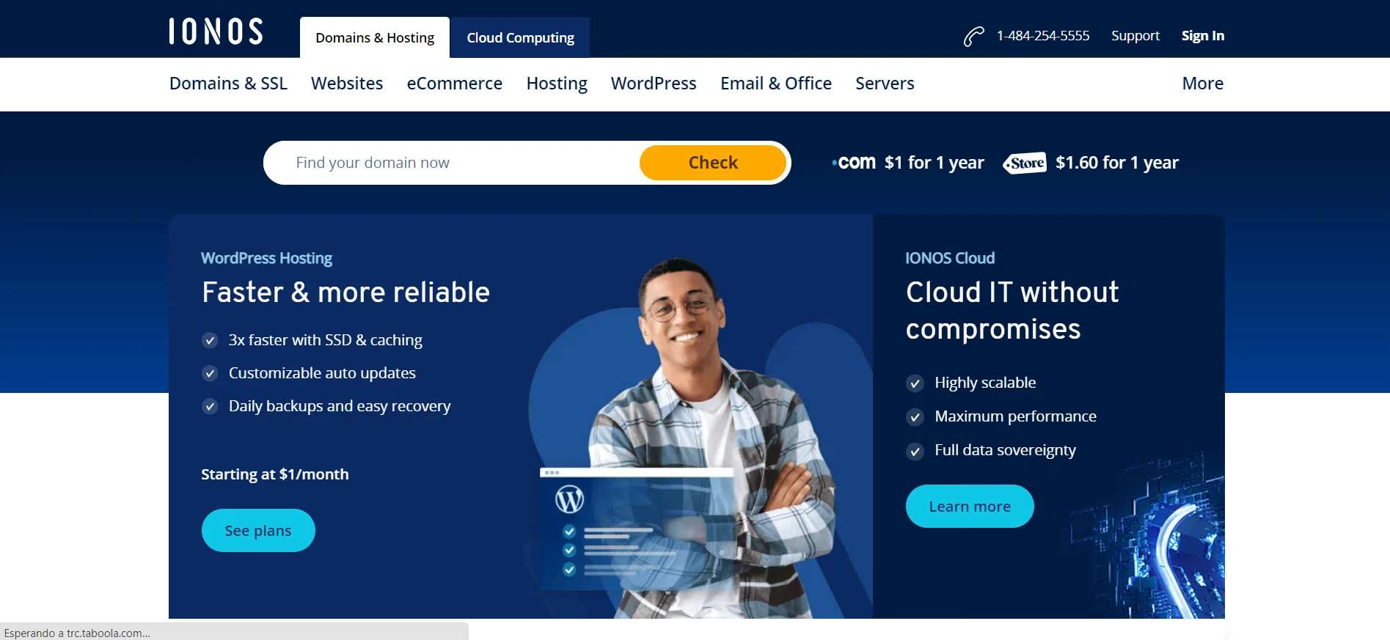Image resolution: width=1390 pixels, height=640 pixels.
Task: Open eCommerce menu
Action: tap(455, 84)
